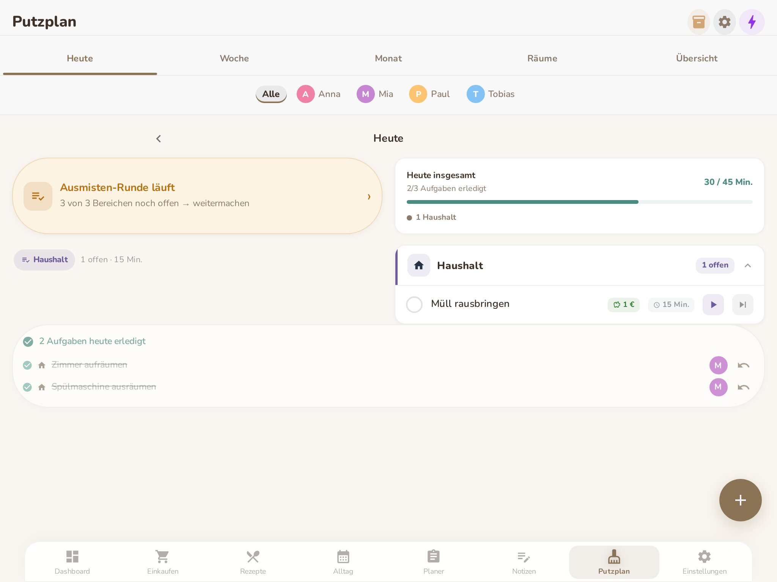Select the Heute tab
The height and width of the screenshot is (582, 777).
tap(80, 58)
